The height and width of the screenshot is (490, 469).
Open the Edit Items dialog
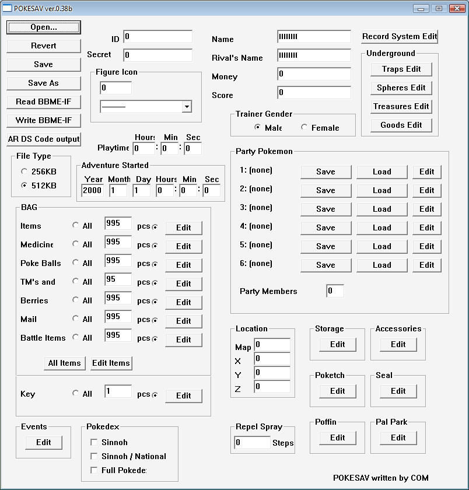click(x=111, y=363)
